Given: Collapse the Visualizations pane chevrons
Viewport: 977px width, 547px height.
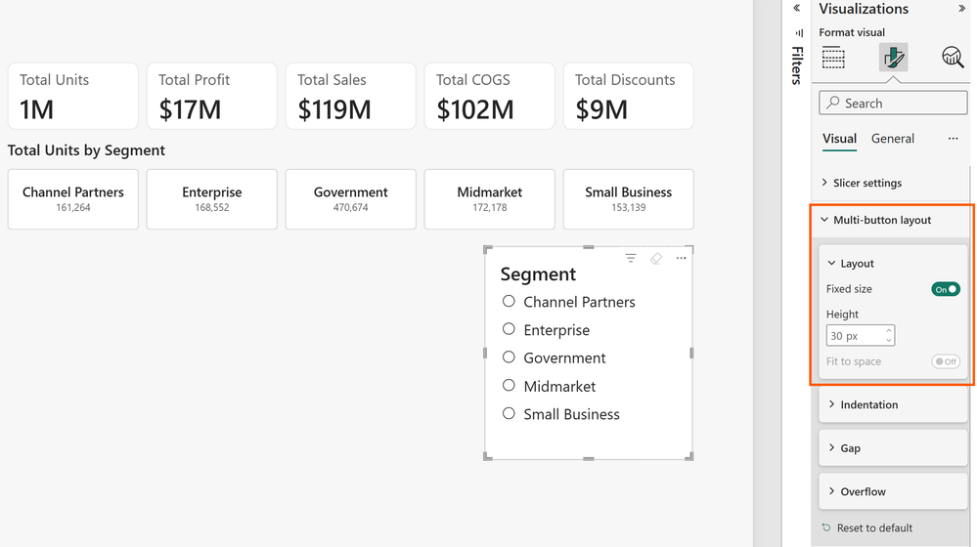Looking at the screenshot, I should pyautogui.click(x=961, y=9).
